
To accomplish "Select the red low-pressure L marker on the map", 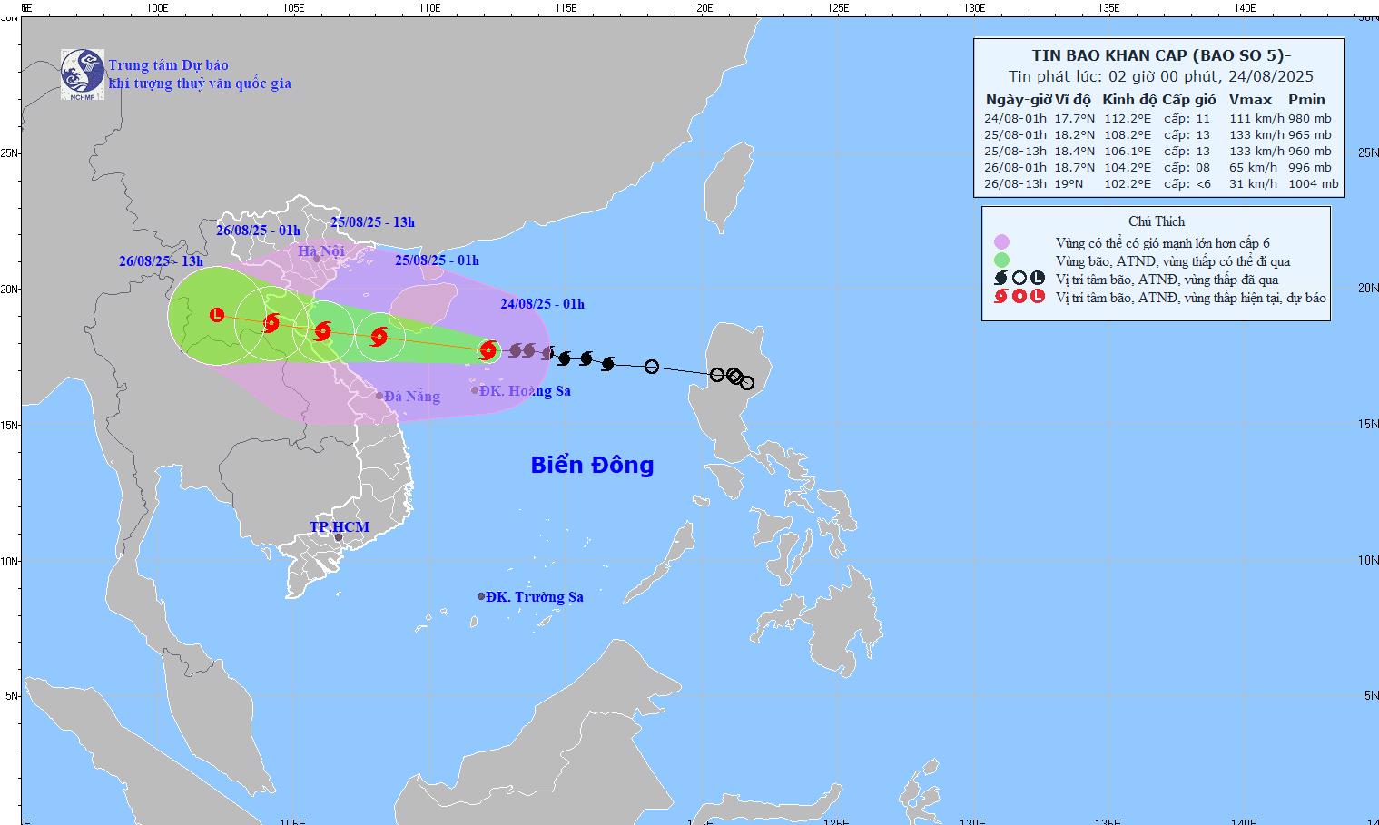I will (217, 315).
